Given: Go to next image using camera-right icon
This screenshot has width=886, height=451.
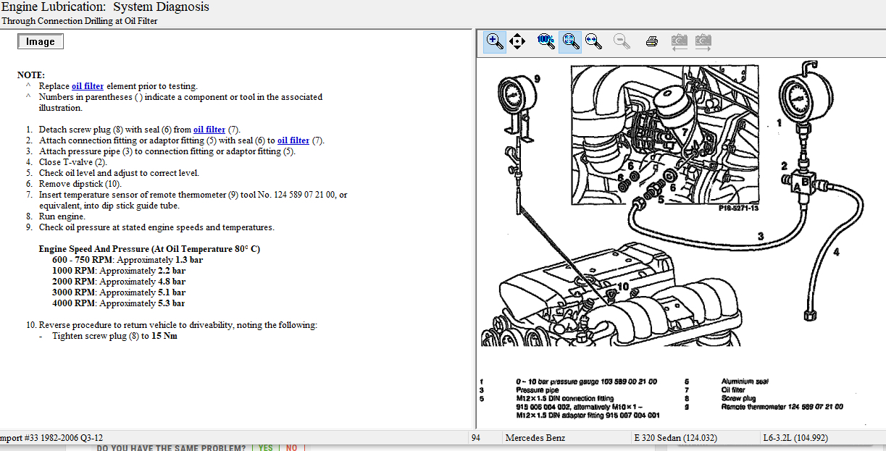Looking at the screenshot, I should point(703,42).
